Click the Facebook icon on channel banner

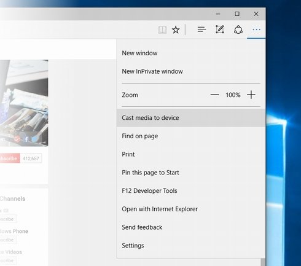(x=26, y=139)
